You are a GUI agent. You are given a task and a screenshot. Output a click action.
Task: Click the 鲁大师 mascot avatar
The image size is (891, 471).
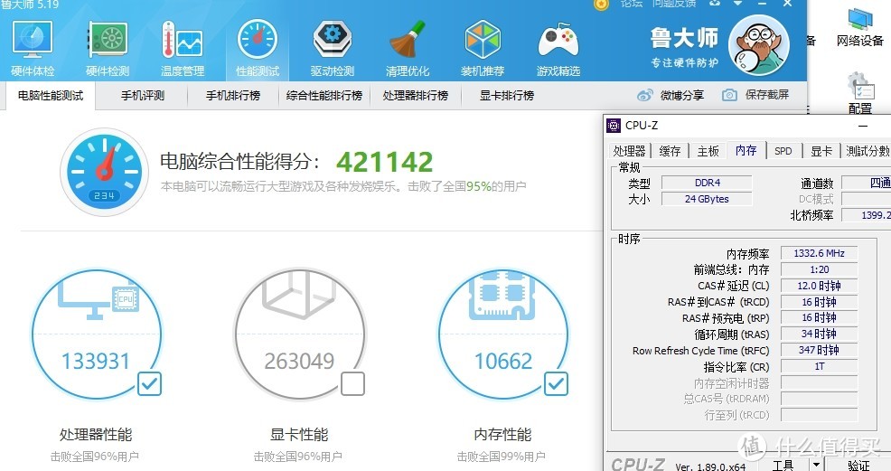pos(758,45)
